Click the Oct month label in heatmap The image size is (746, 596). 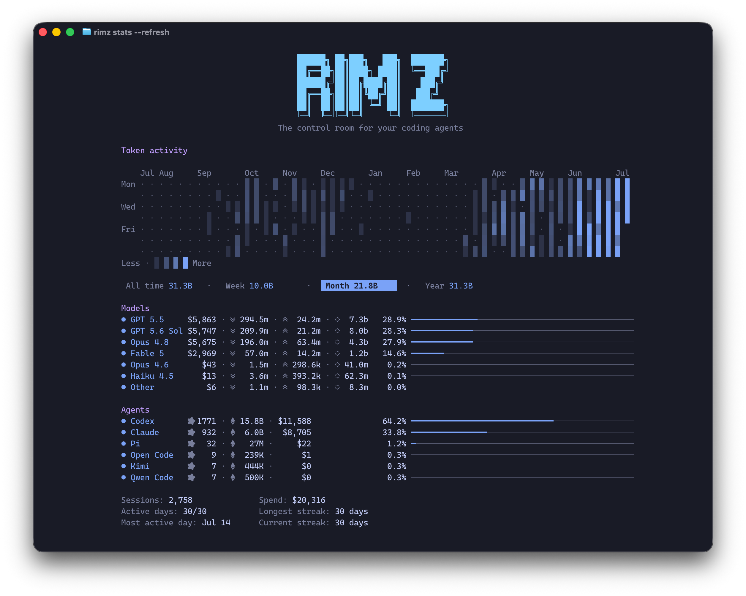pyautogui.click(x=252, y=173)
